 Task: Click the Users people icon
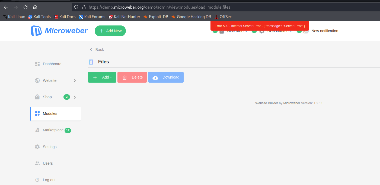coord(37,163)
